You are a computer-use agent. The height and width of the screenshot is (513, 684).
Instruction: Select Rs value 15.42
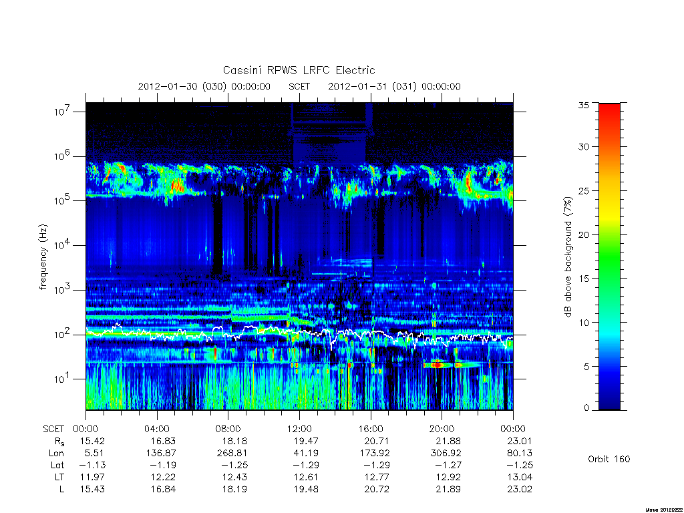pyautogui.click(x=92, y=441)
